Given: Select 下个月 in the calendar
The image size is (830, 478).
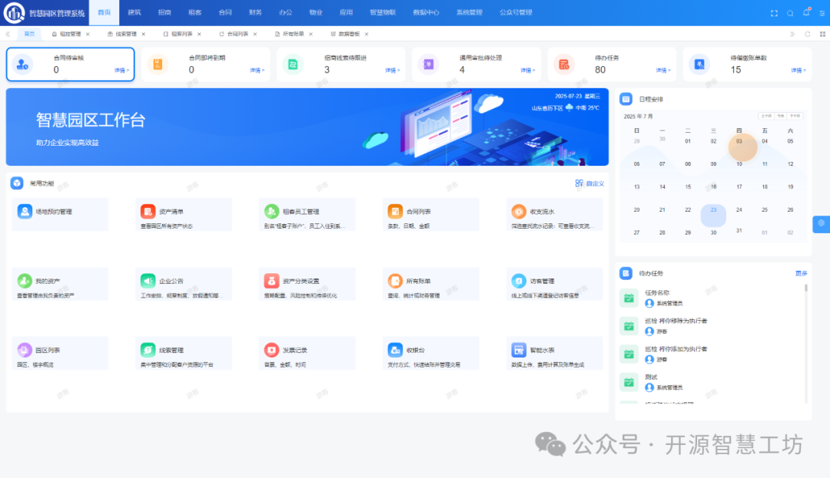Looking at the screenshot, I should tap(795, 116).
